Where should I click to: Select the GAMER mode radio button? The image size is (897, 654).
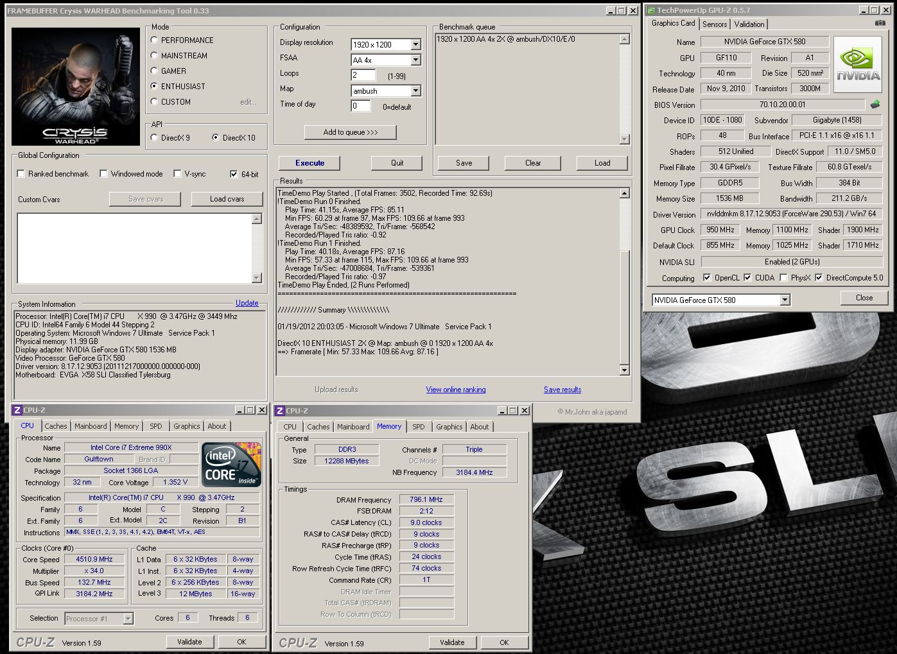154,71
